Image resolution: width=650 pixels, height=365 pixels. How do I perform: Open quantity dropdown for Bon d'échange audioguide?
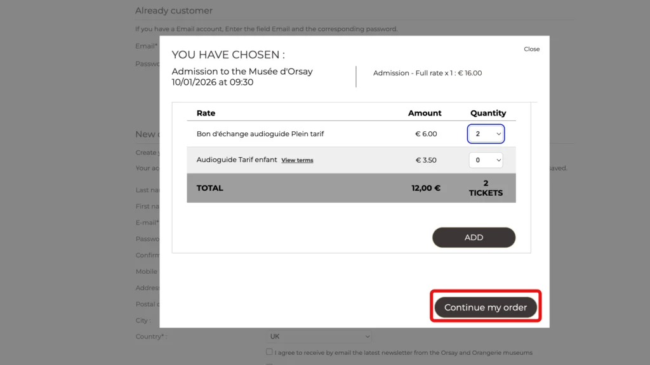pyautogui.click(x=486, y=134)
